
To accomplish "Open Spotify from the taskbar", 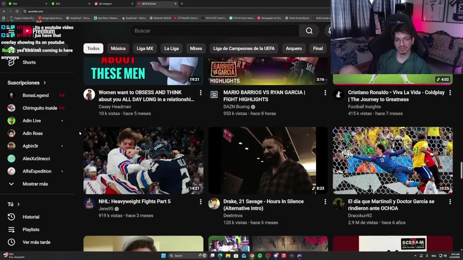I will (260, 256).
